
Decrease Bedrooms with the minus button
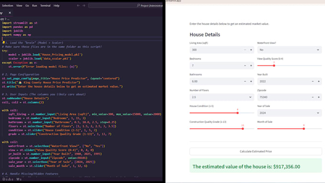pyautogui.click(x=245, y=65)
